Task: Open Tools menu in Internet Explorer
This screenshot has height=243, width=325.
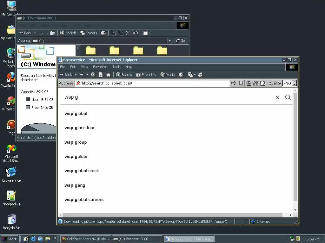Action: click(116, 67)
